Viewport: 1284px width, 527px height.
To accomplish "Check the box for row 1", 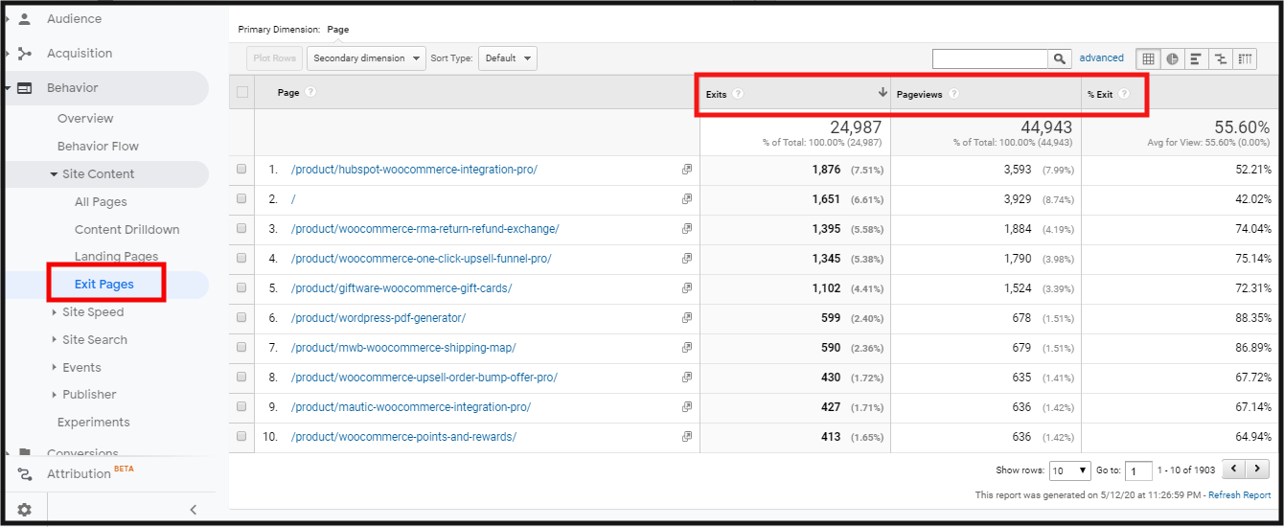I will [x=241, y=170].
